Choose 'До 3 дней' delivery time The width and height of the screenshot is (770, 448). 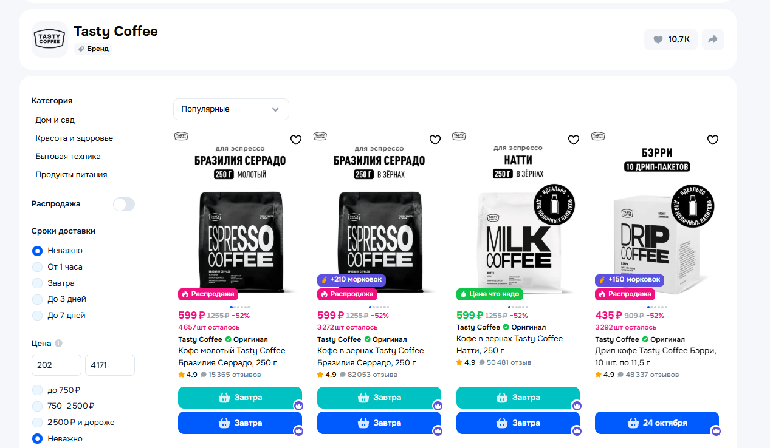38,299
